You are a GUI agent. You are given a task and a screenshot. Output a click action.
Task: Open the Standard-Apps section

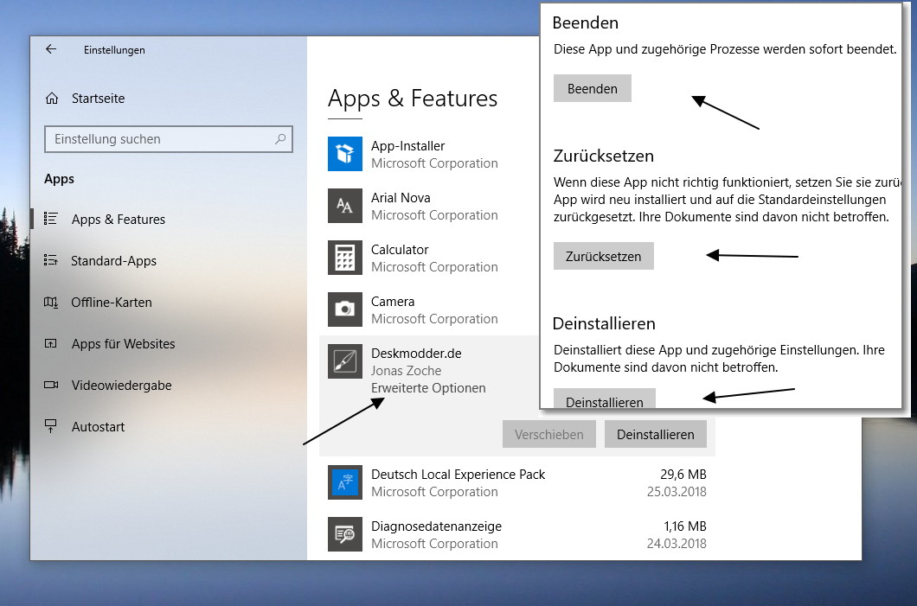pyautogui.click(x=113, y=260)
